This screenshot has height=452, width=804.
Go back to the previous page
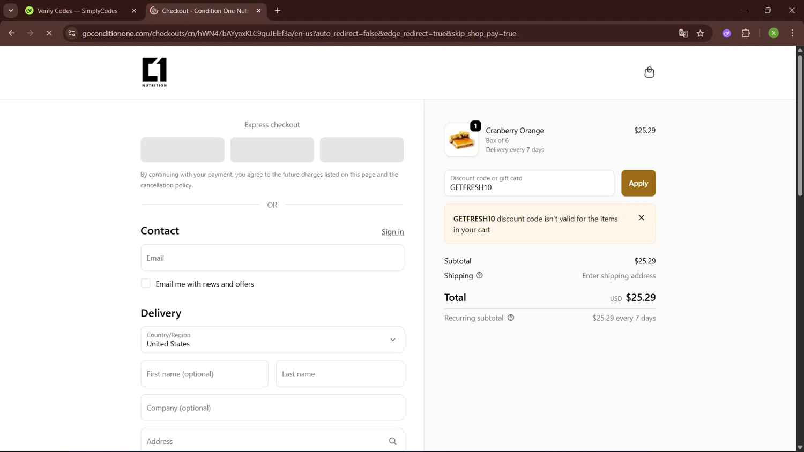[11, 33]
